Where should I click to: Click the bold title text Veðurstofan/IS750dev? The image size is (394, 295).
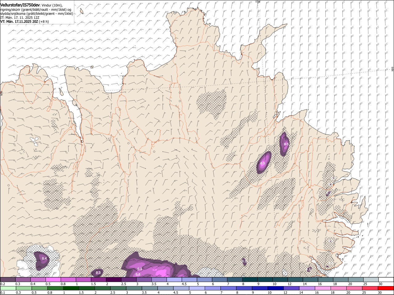point(20,5)
